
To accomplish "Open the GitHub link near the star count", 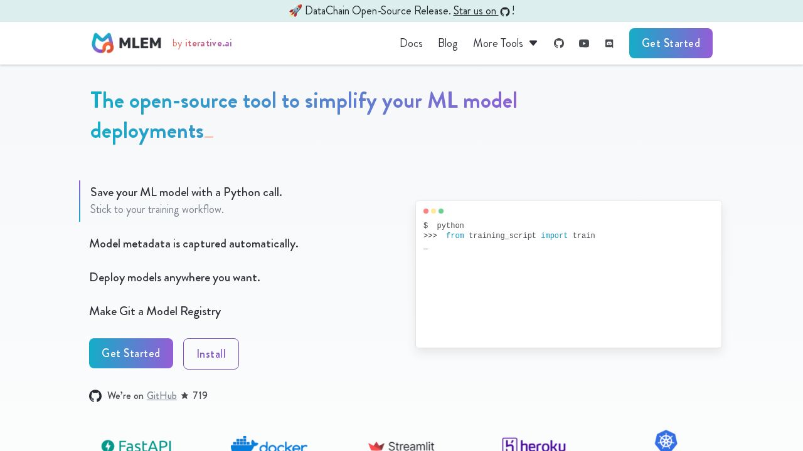I will [x=162, y=396].
